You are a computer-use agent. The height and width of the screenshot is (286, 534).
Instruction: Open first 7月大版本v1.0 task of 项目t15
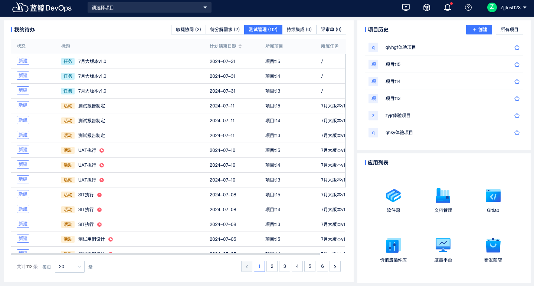92,61
